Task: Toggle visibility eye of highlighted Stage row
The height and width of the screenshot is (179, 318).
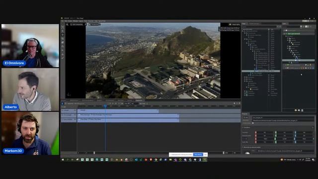Action: point(269,71)
